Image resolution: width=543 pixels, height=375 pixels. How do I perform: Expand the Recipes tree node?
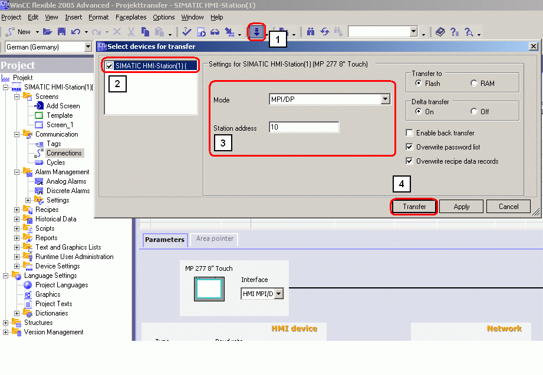17,210
